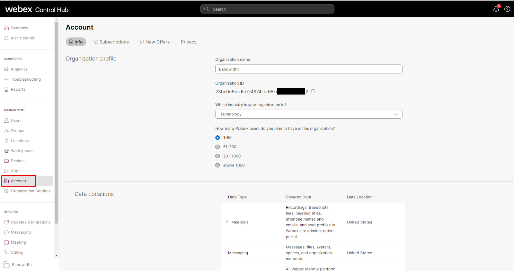Select the above 1000 users radio option
The height and width of the screenshot is (271, 514).
pos(217,165)
